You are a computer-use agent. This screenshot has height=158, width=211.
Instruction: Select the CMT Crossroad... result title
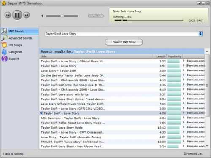pos(73,132)
